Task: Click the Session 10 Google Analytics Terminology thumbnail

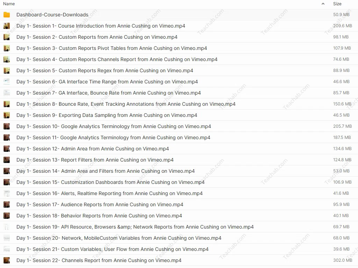Action: [x=7, y=126]
